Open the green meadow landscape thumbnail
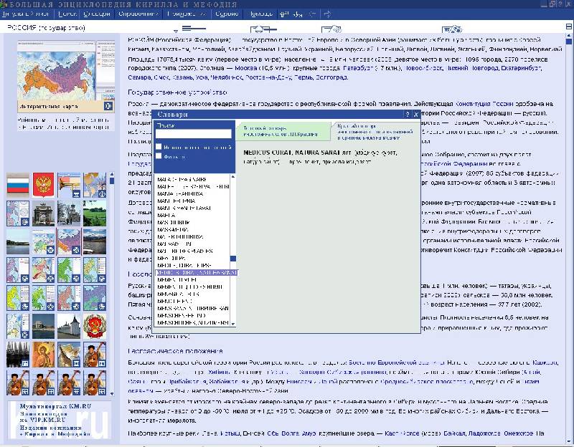The height and width of the screenshot is (447, 574). (95, 213)
